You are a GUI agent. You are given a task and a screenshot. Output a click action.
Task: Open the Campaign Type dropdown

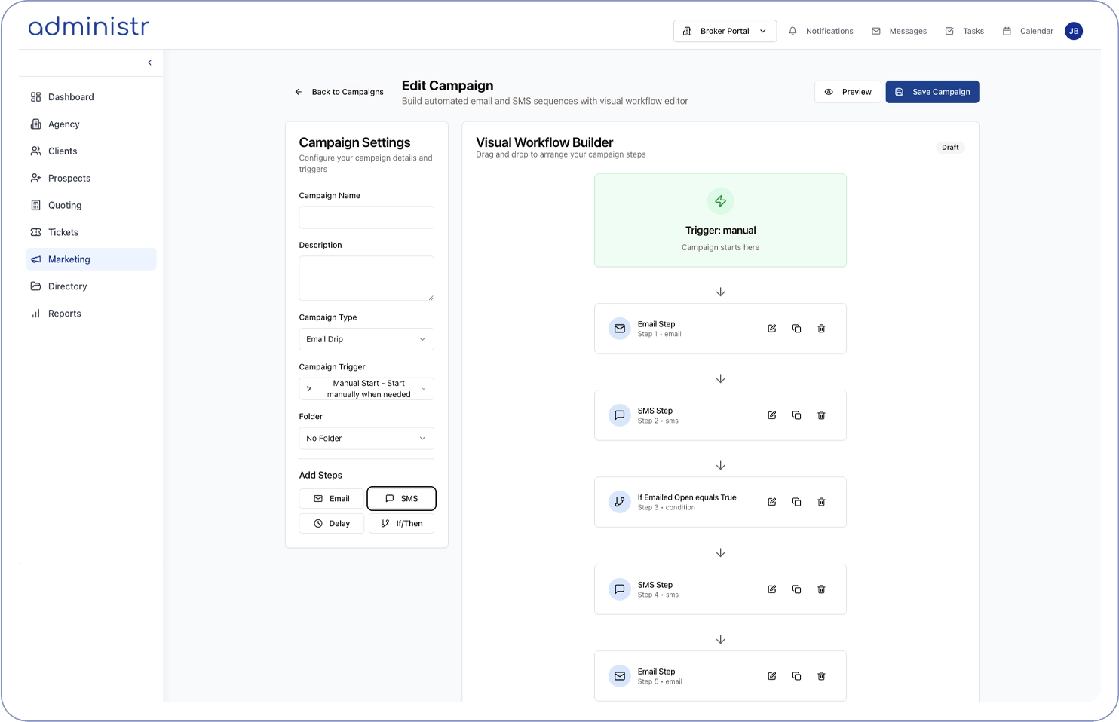pos(366,339)
